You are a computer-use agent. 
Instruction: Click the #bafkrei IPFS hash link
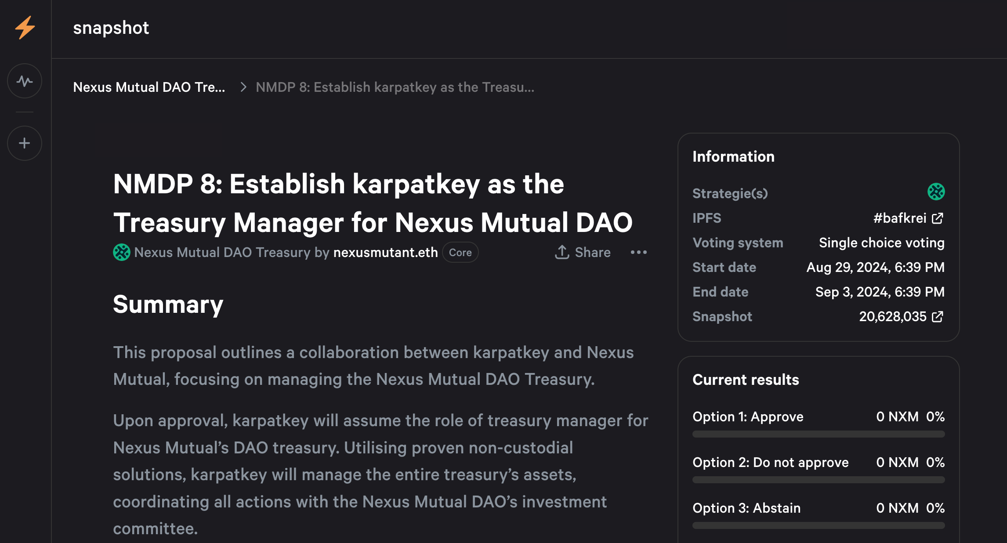[x=899, y=218]
